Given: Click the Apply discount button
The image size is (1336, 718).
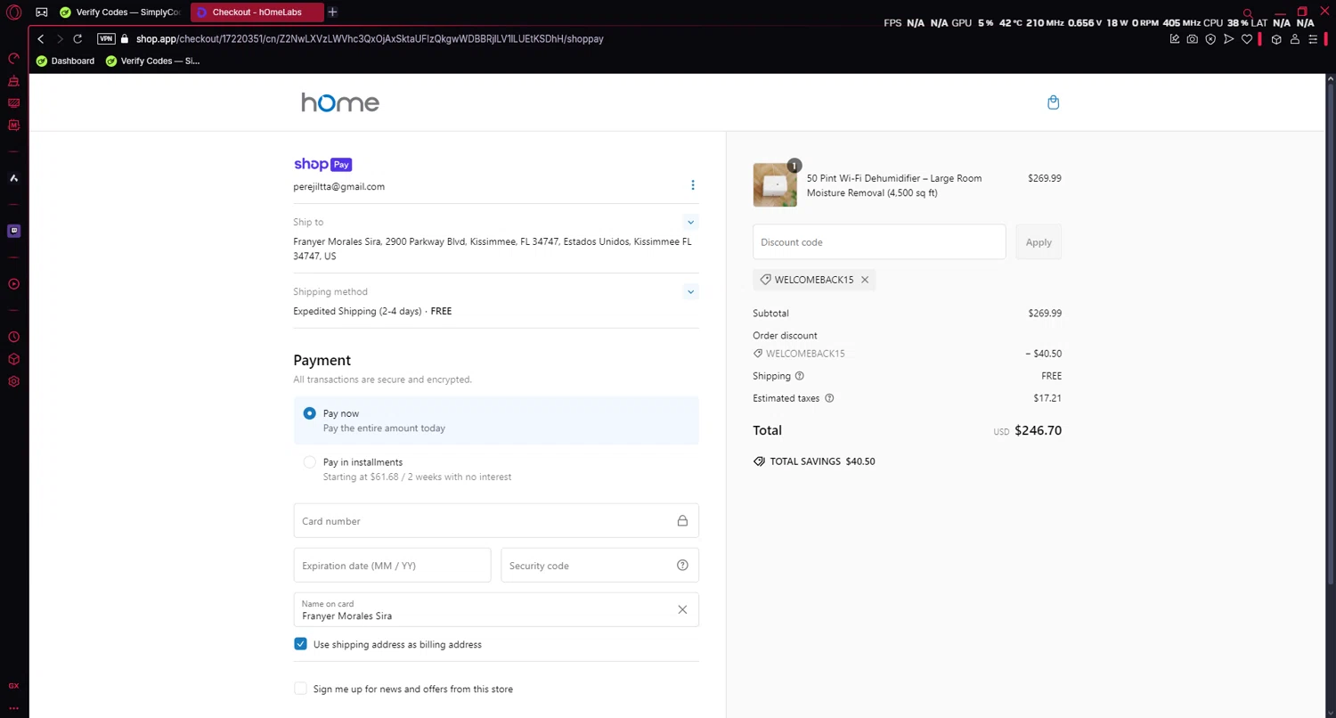Looking at the screenshot, I should point(1039,242).
